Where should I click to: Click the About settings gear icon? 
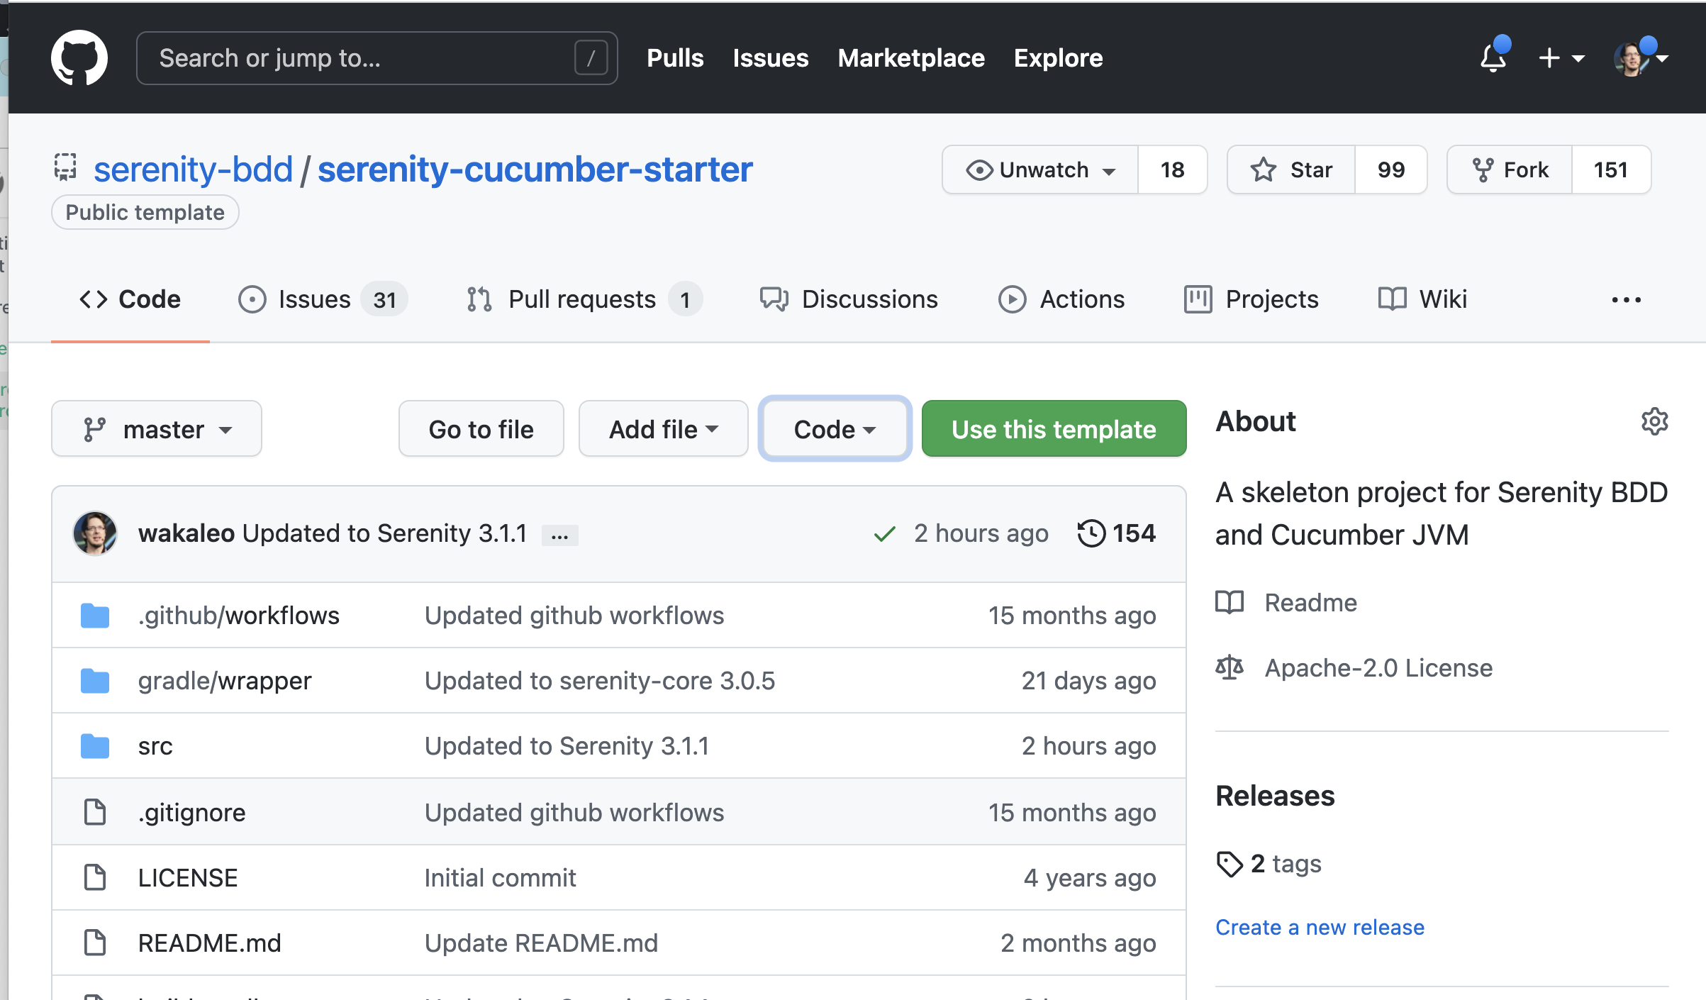click(1654, 422)
